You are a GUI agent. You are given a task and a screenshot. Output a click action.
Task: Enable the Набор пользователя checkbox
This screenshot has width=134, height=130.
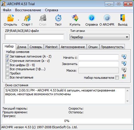click(117, 78)
